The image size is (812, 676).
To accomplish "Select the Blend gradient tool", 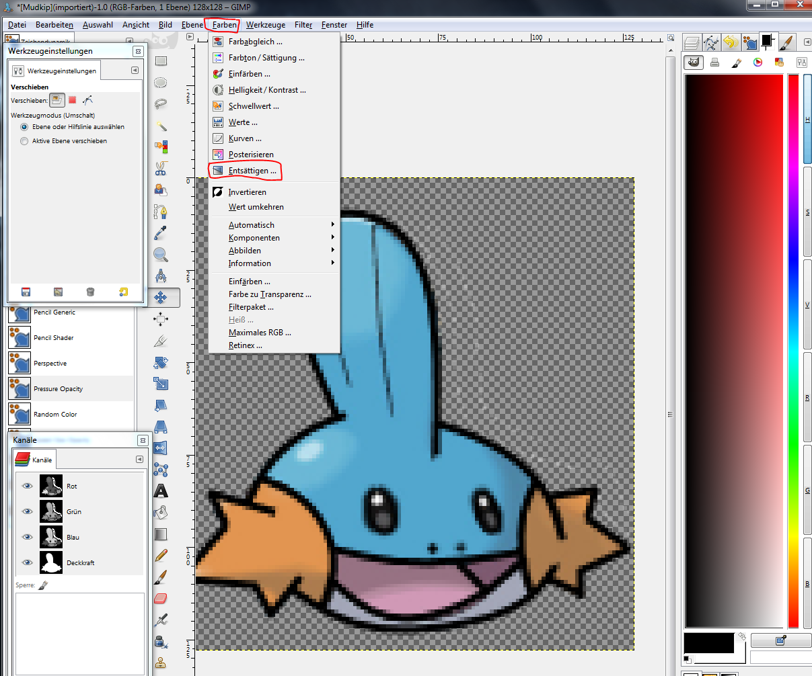I will (x=161, y=534).
